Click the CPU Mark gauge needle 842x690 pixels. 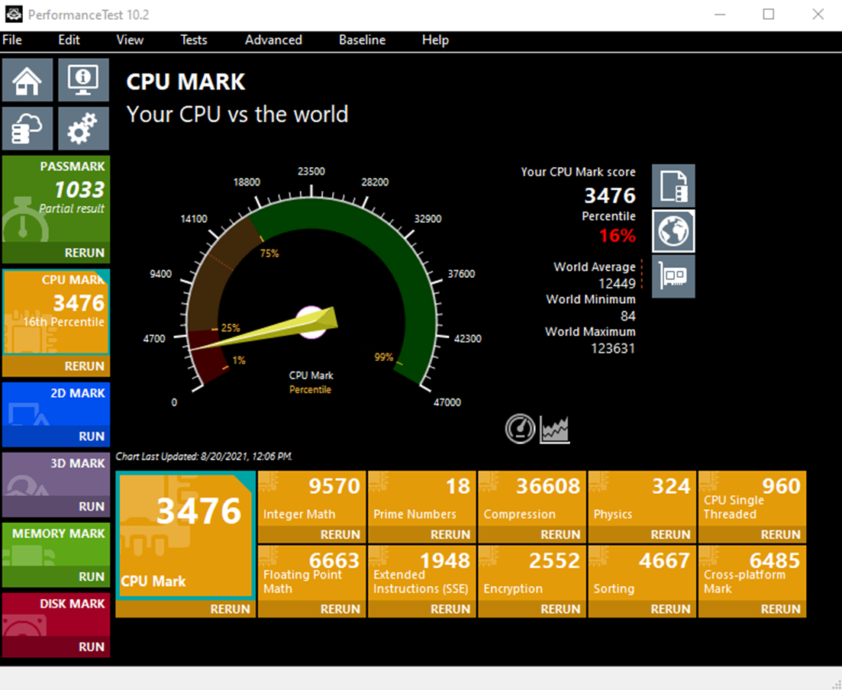(x=264, y=328)
